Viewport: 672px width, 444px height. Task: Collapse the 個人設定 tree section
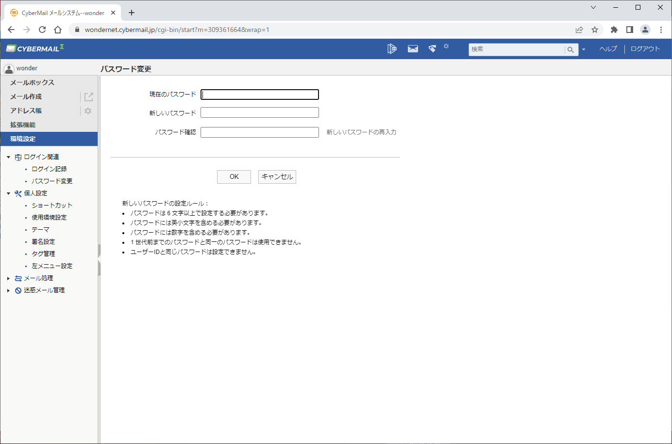8,193
